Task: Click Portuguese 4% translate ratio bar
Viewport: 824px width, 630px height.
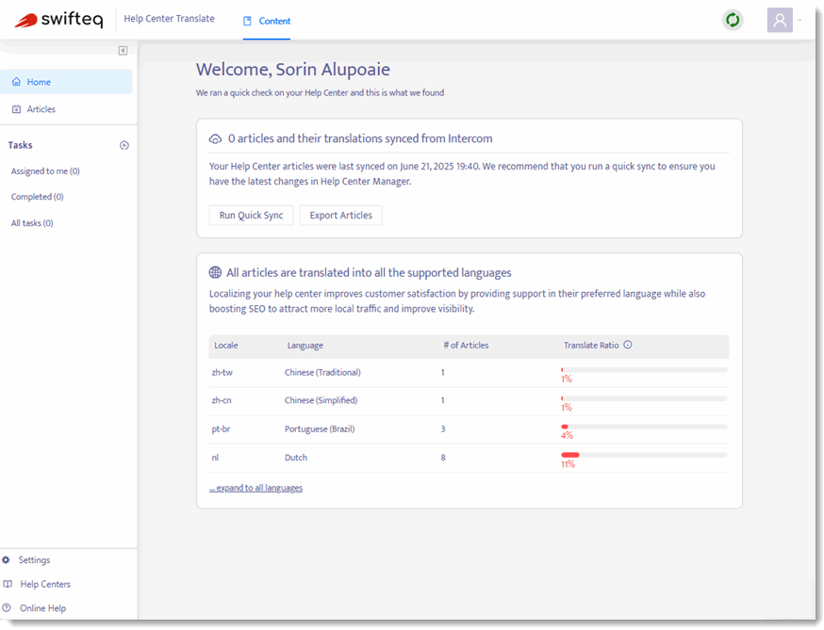Action: tap(644, 427)
